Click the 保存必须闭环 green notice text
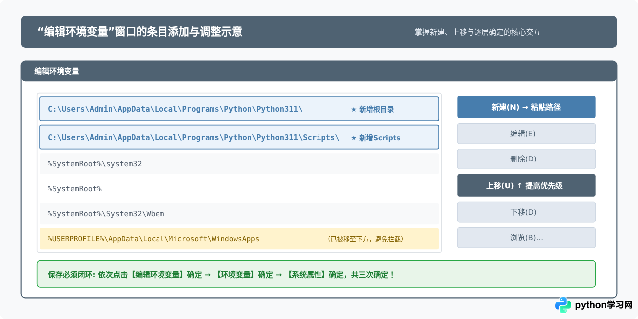This screenshot has width=638, height=319. (x=221, y=274)
